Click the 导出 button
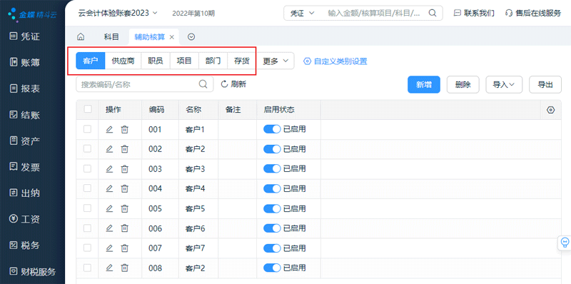 click(545, 84)
